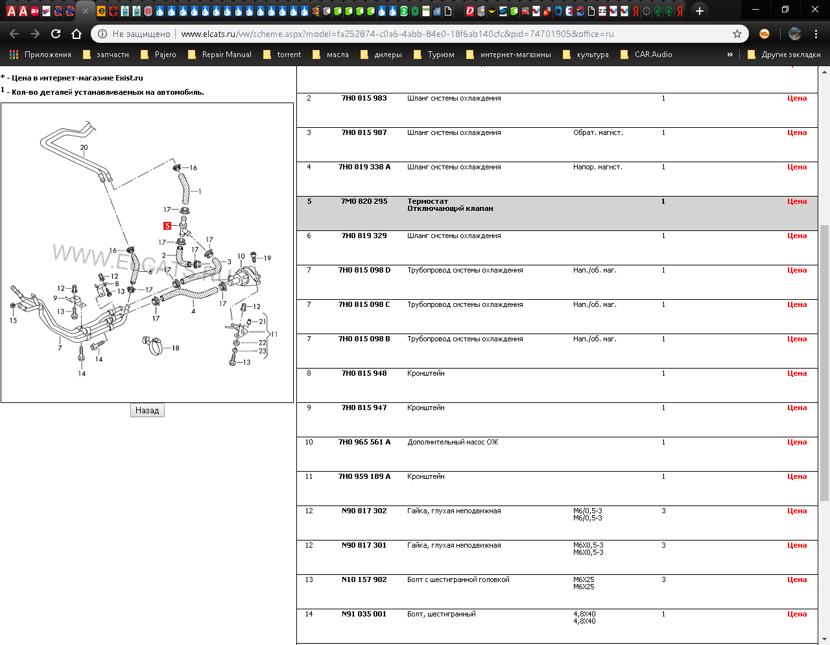
Task: Select part number 7M0 820 295
Action: click(x=364, y=201)
